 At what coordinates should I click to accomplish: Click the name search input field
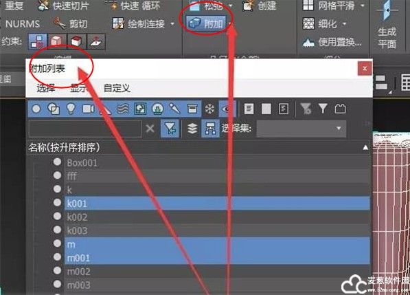click(85, 129)
